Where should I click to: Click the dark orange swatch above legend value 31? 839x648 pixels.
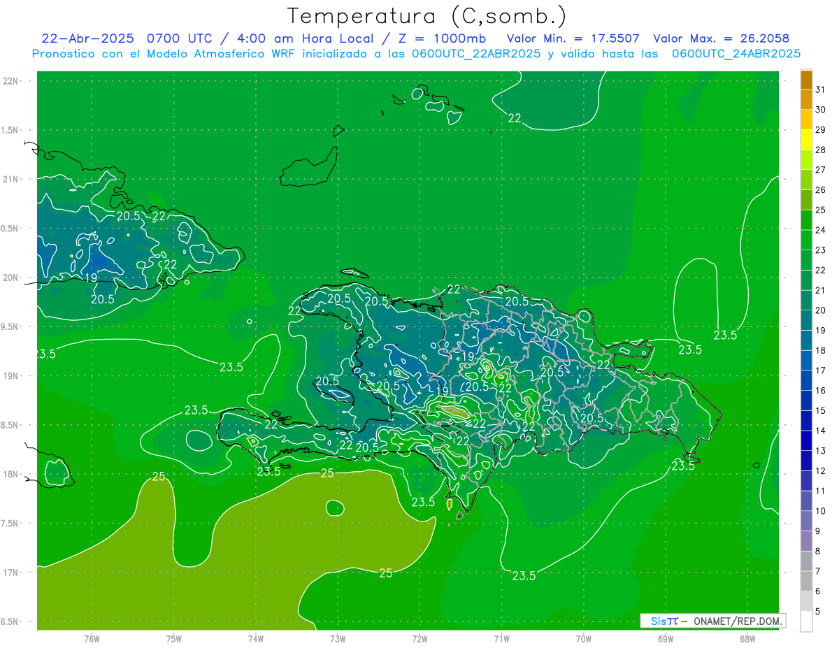point(806,80)
